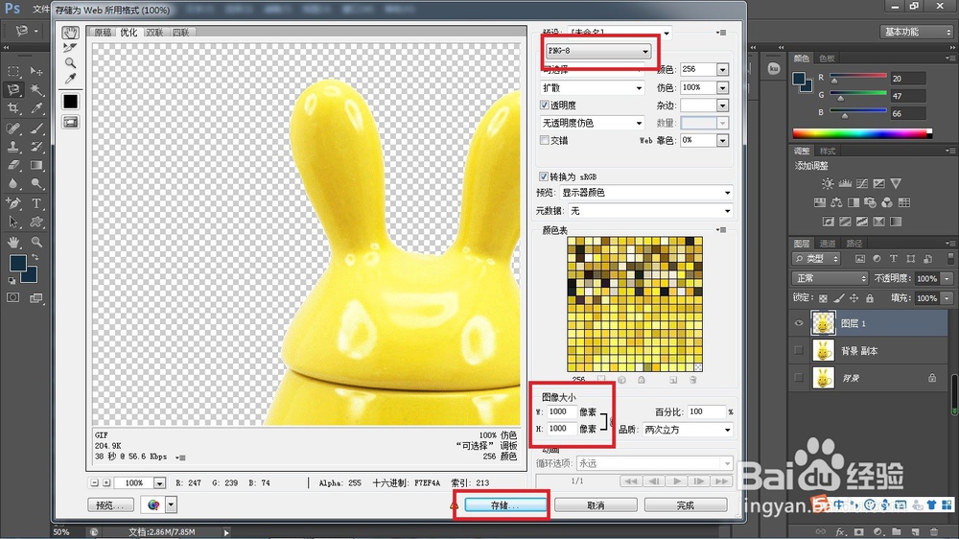Open 无透明度仿色 transparency dither dropdown
The height and width of the screenshot is (539, 959).
592,123
